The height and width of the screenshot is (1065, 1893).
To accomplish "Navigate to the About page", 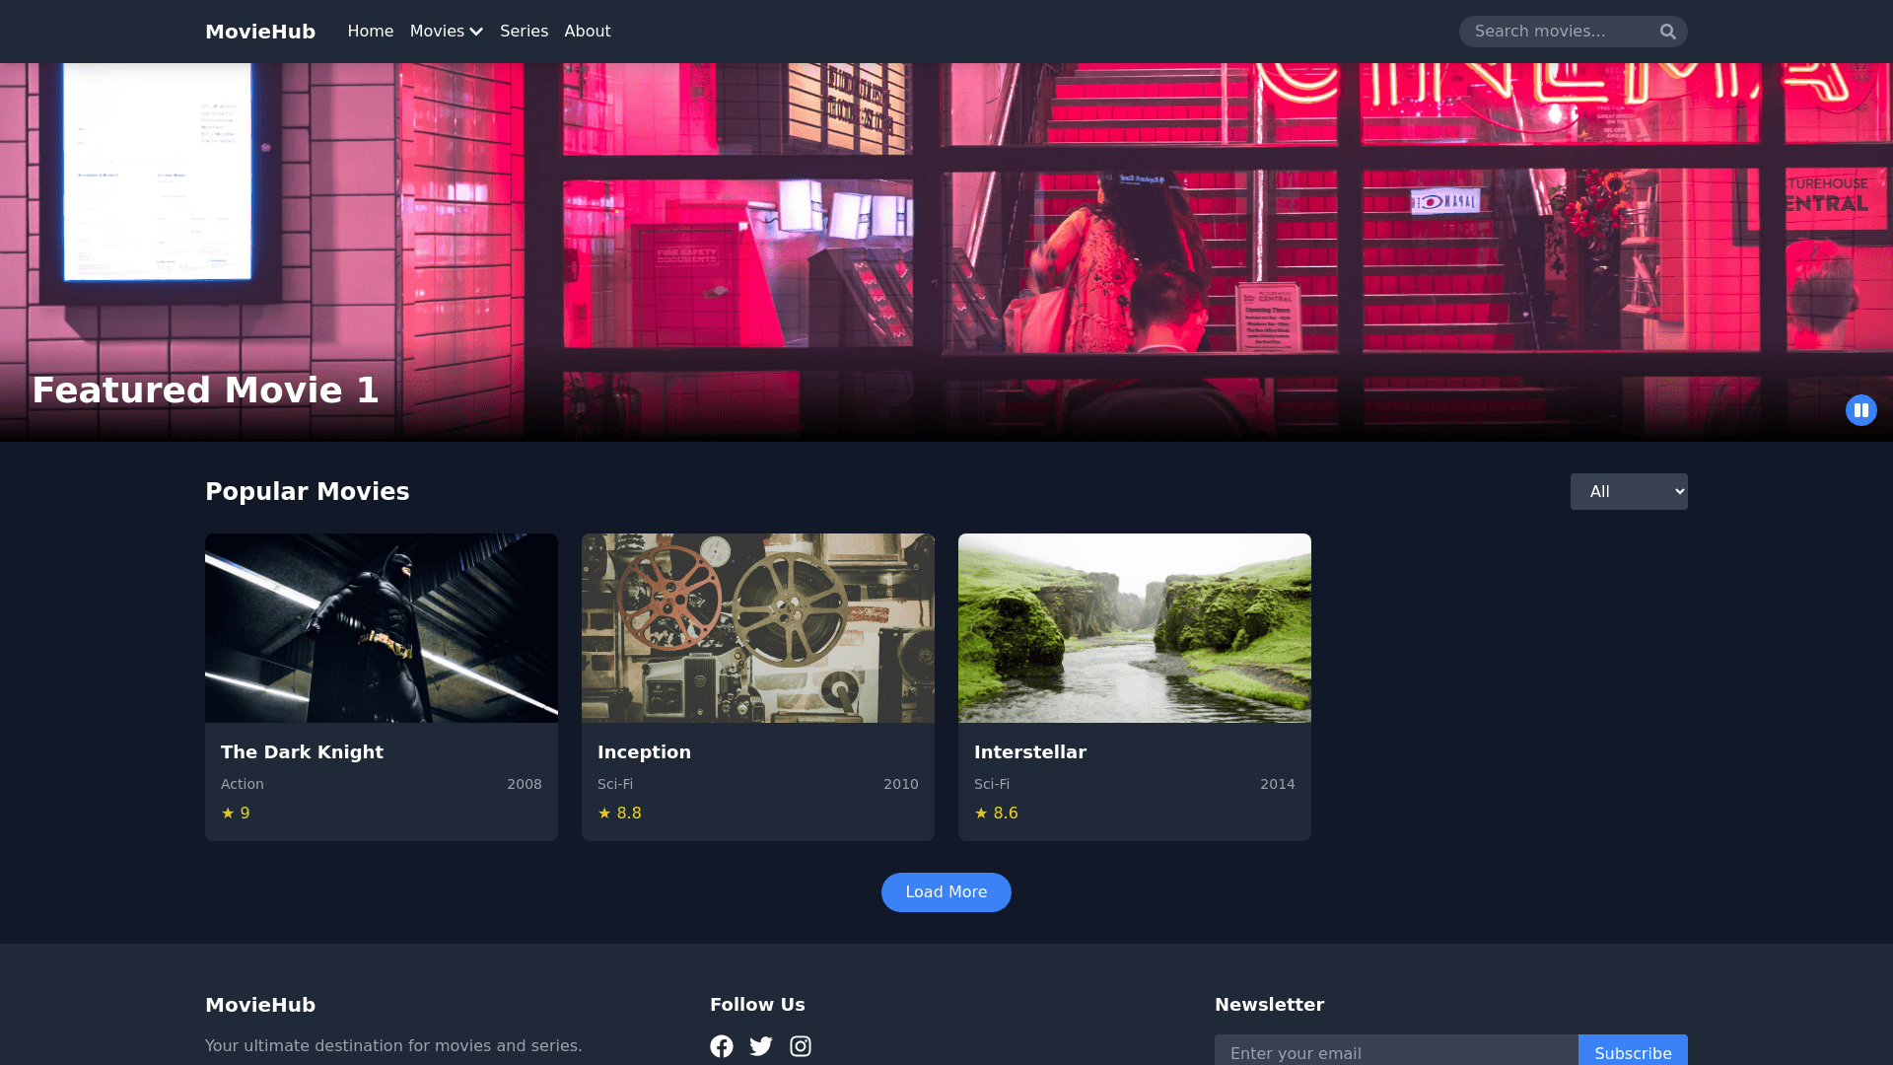I will 587,32.
